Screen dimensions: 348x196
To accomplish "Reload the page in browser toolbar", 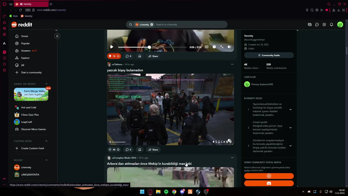I will [x=20, y=10].
